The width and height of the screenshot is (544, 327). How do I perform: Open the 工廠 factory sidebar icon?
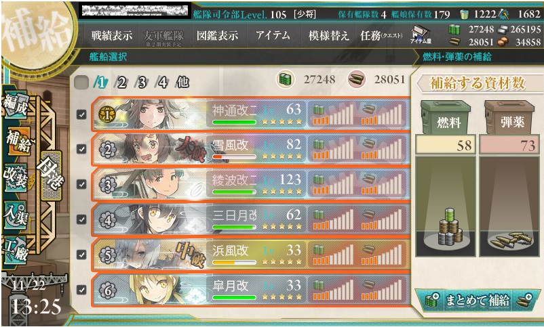[16, 249]
